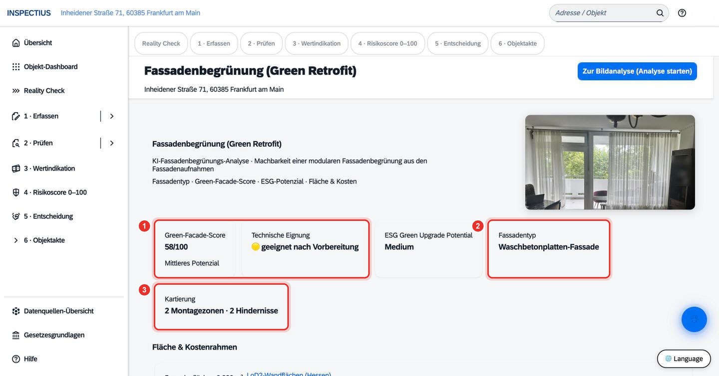Click the Wertindikation money icon in sidebar
Image resolution: width=719 pixels, height=376 pixels.
16,169
